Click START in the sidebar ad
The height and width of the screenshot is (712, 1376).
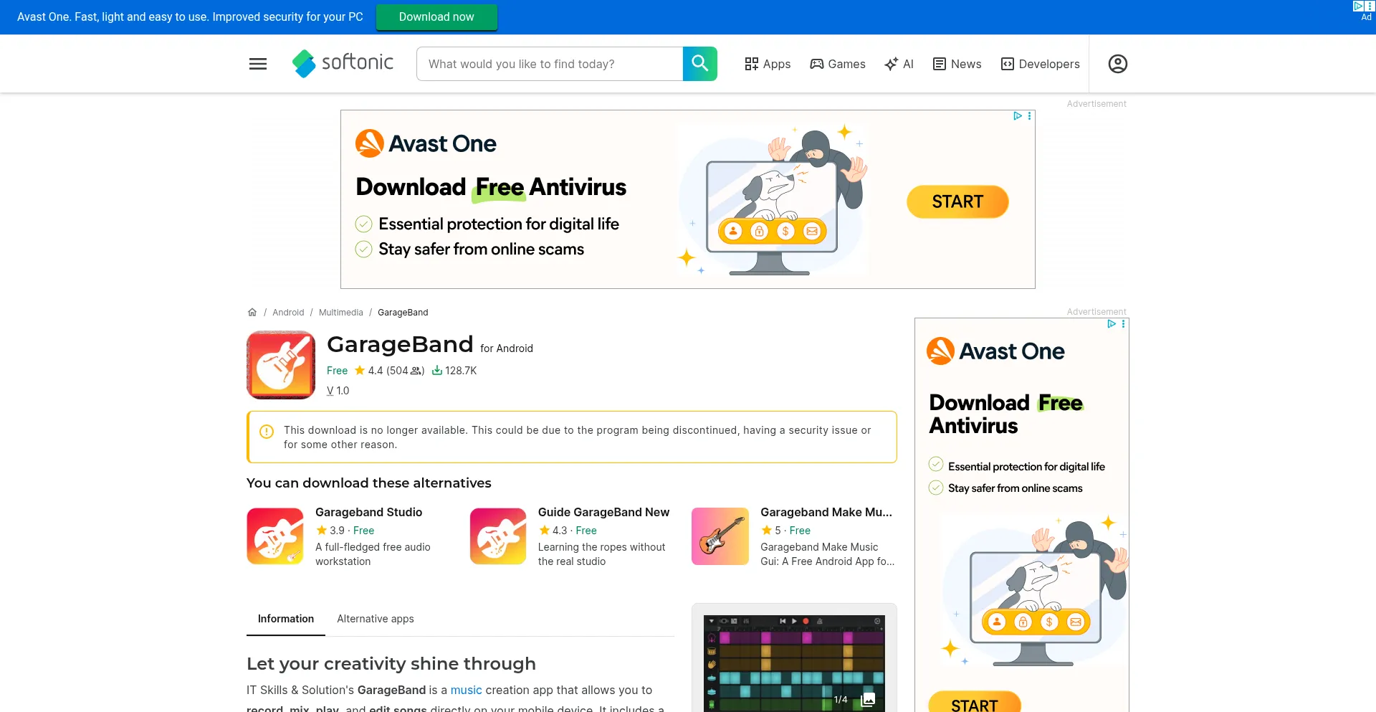point(974,703)
